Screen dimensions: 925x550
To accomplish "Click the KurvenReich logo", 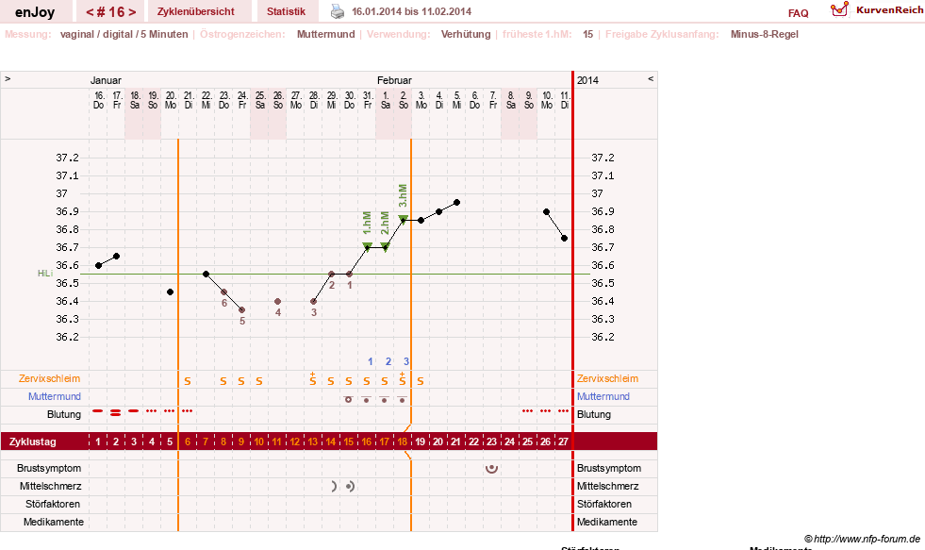I will tap(876, 9).
